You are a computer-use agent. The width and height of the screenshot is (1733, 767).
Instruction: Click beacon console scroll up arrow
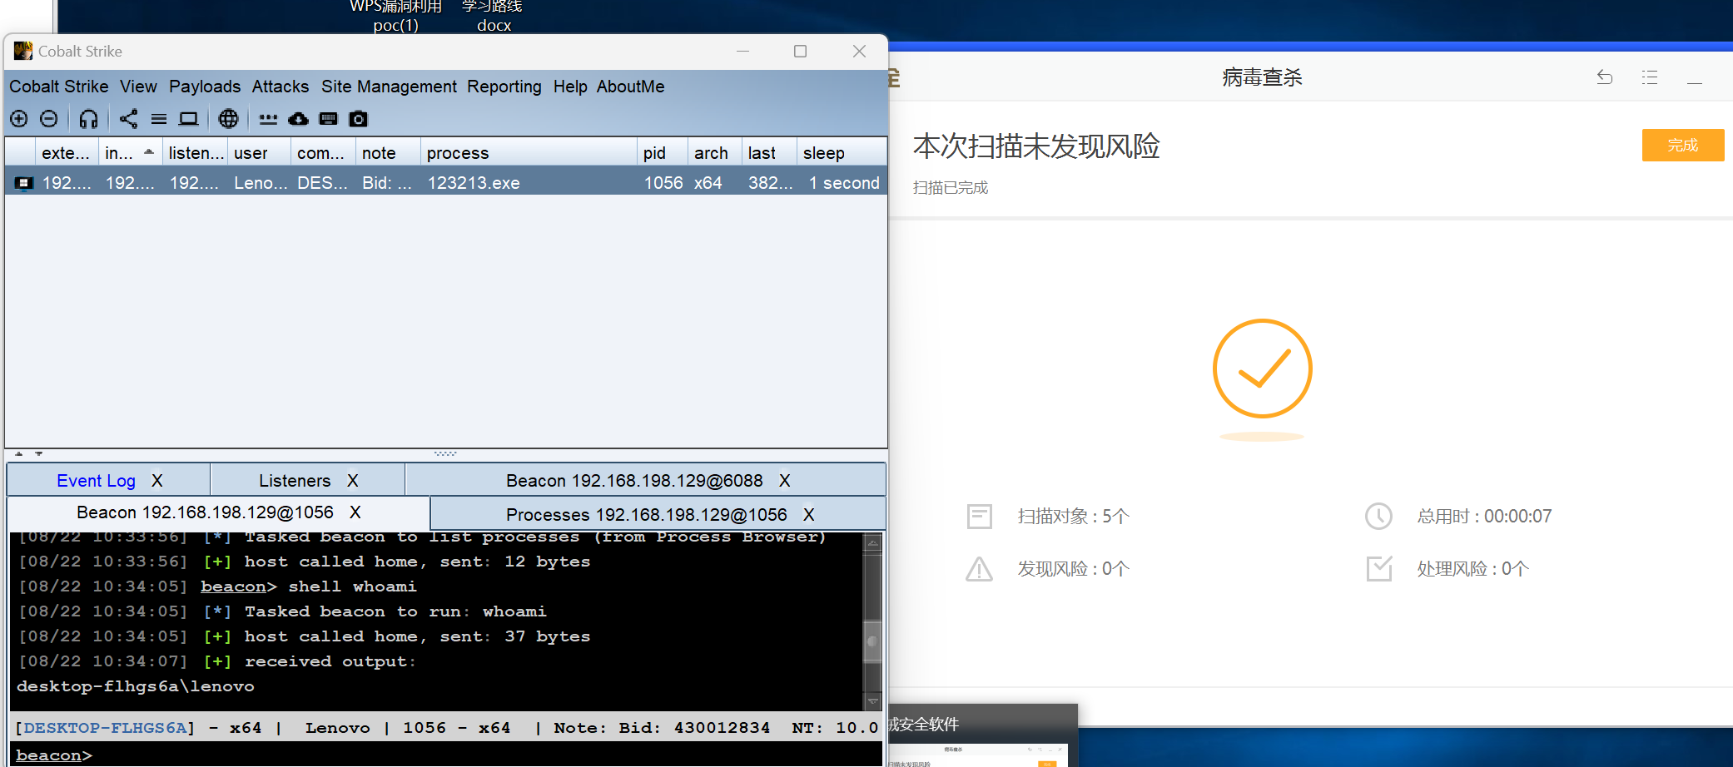tap(873, 543)
